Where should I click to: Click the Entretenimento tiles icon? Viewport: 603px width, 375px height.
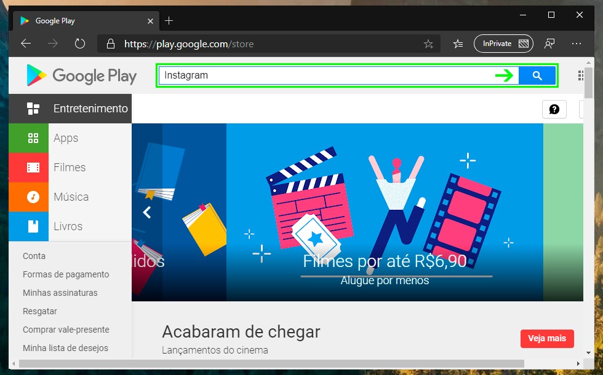pos(33,109)
